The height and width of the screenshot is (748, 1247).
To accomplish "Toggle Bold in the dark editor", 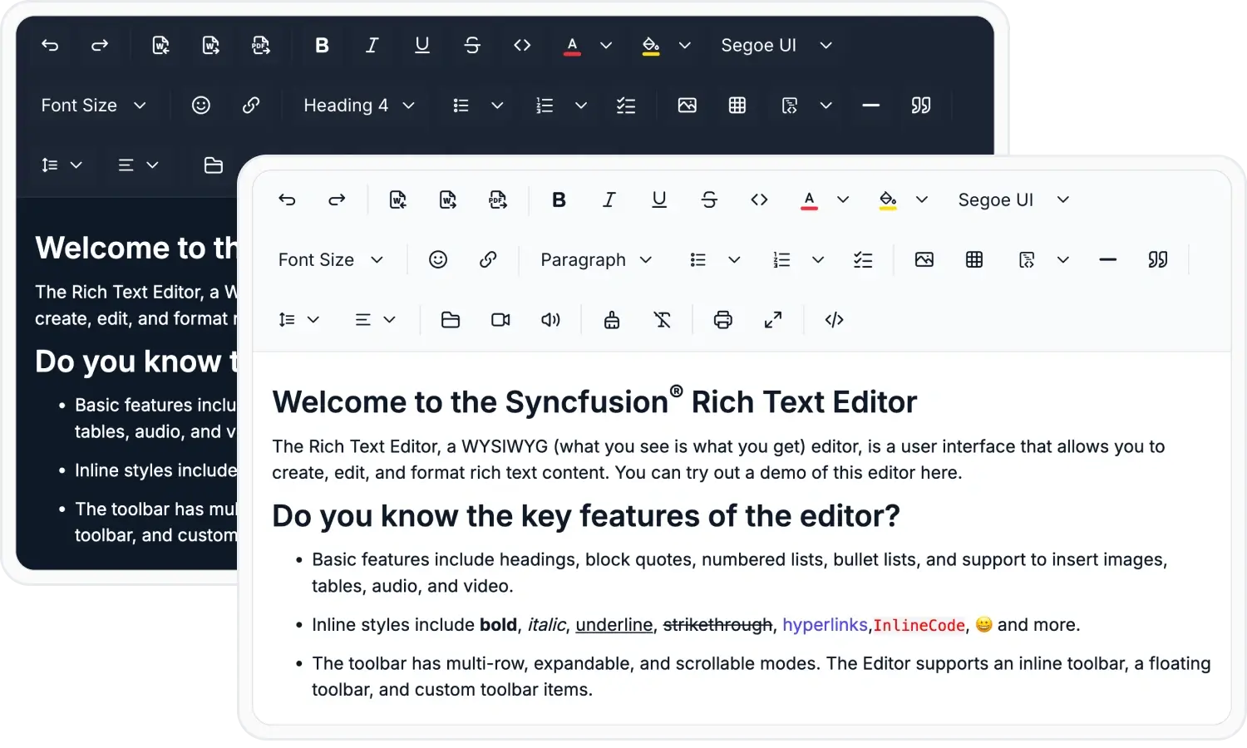I will pos(322,46).
